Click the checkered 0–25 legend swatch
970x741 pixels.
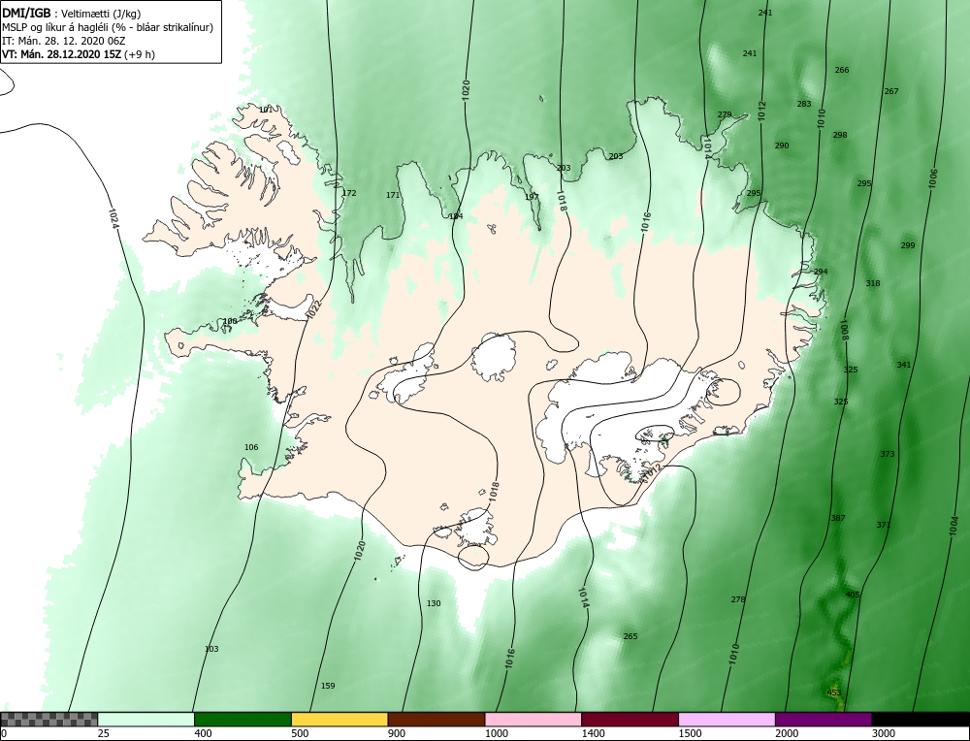click(x=48, y=720)
